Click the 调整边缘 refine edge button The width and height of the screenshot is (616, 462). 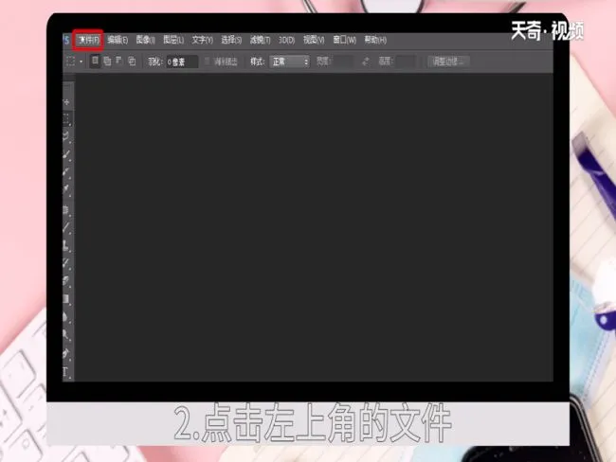pos(448,62)
